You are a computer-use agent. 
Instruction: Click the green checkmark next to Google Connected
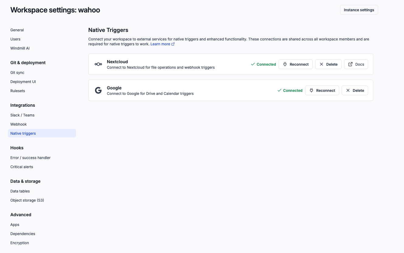click(279, 90)
